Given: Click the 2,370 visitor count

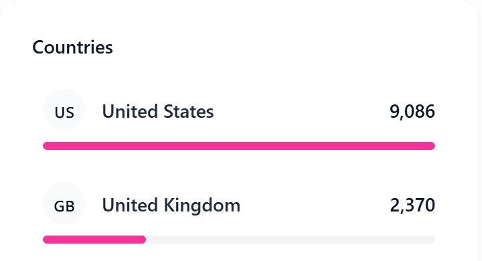Looking at the screenshot, I should tap(412, 205).
